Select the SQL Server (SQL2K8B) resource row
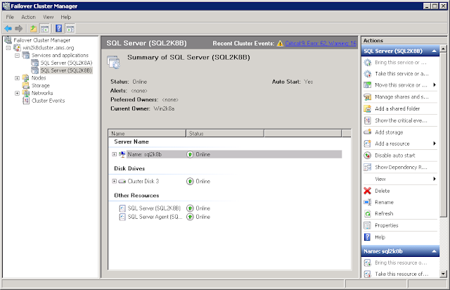Screen dimensions: 450x290 click(154, 208)
